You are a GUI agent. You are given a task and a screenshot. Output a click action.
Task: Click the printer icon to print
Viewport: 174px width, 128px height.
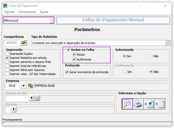(138, 104)
